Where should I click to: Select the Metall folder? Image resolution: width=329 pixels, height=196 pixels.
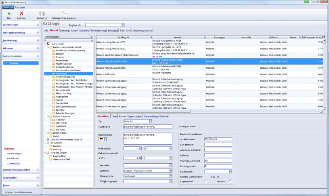(56, 136)
